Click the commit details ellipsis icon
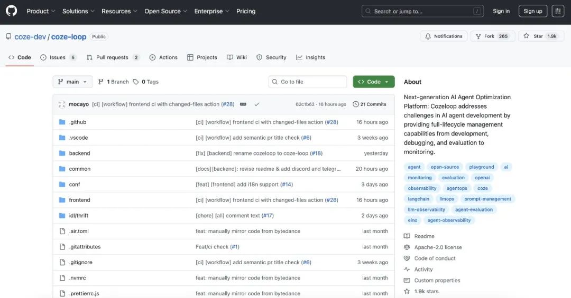The image size is (571, 298). [x=243, y=104]
